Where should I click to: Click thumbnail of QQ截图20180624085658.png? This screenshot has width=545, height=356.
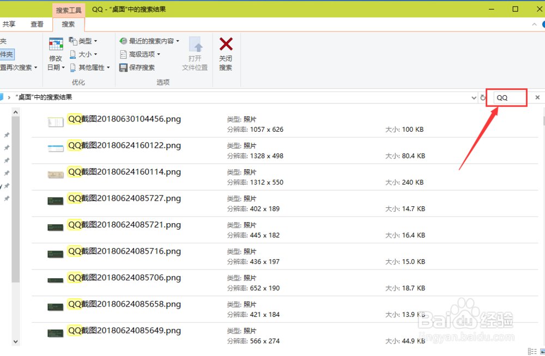(x=56, y=306)
